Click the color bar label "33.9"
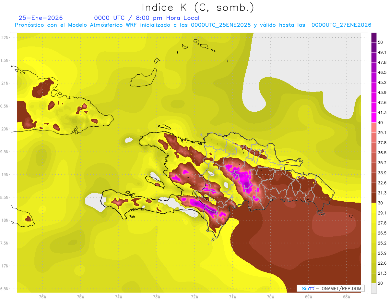The width and height of the screenshot is (389, 301). [x=382, y=173]
